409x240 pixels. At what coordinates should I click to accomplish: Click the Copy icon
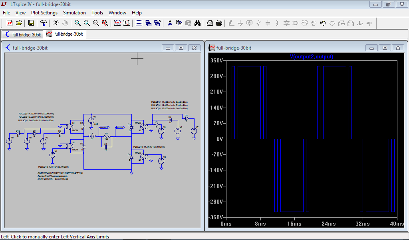(x=179, y=23)
